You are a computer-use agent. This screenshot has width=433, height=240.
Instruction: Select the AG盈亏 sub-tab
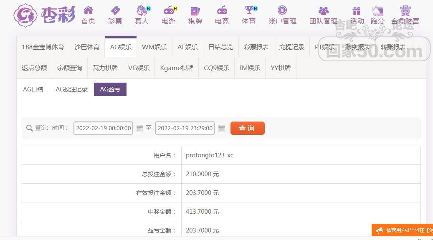point(110,89)
